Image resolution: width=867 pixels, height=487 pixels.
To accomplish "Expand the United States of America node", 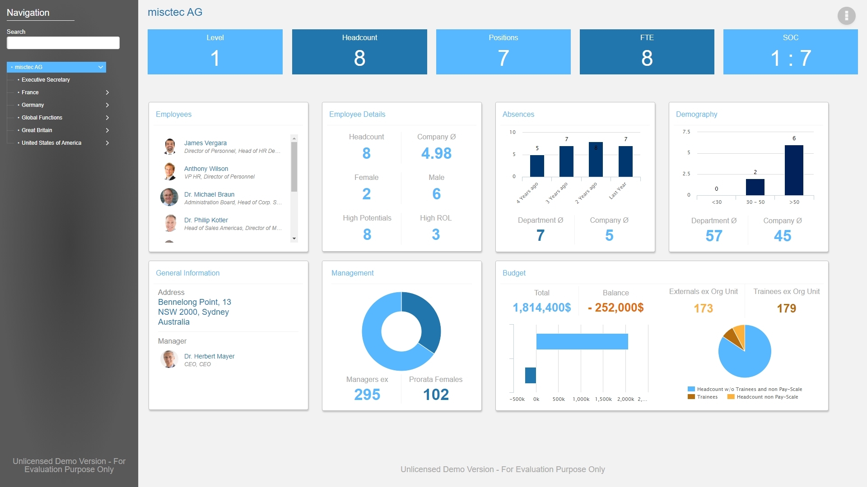I will 107,143.
